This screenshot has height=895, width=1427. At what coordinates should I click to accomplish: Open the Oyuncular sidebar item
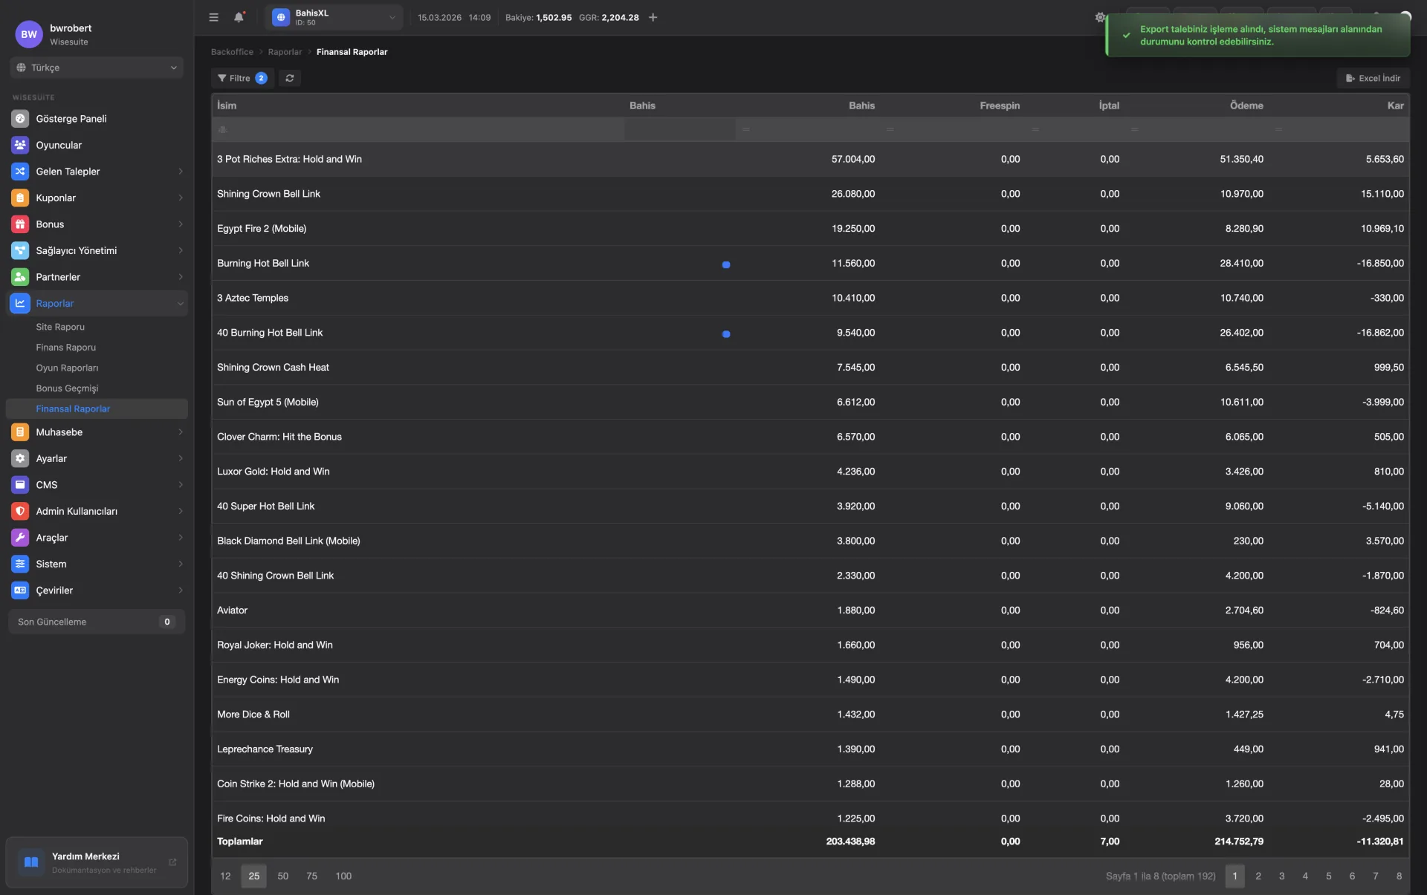[59, 145]
